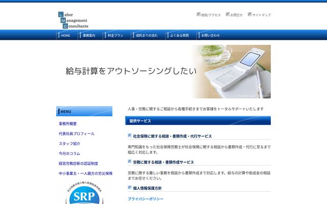Click the SRP certification badge
The image size is (327, 204).
tap(84, 193)
